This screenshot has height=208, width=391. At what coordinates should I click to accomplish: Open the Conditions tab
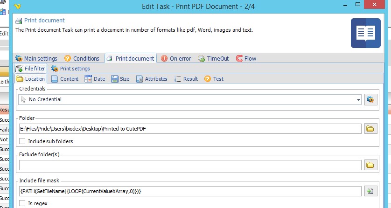click(82, 58)
